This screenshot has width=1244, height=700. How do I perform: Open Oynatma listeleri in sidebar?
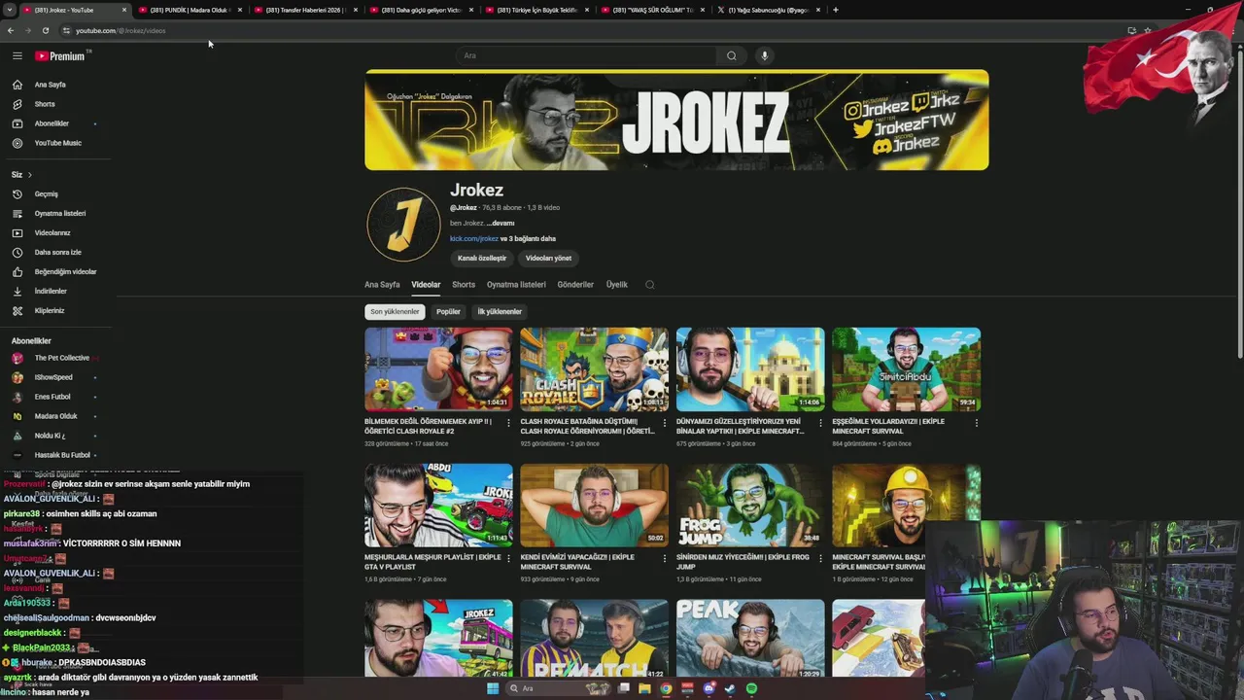click(x=60, y=213)
